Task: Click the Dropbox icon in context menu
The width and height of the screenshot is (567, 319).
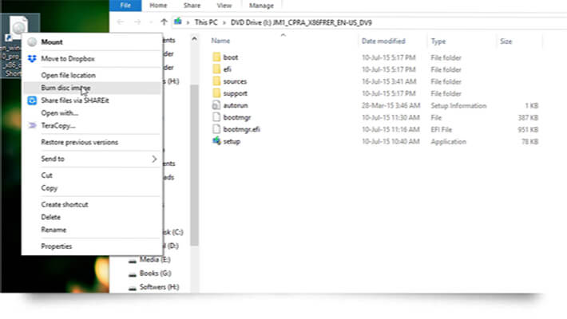Action: point(32,58)
